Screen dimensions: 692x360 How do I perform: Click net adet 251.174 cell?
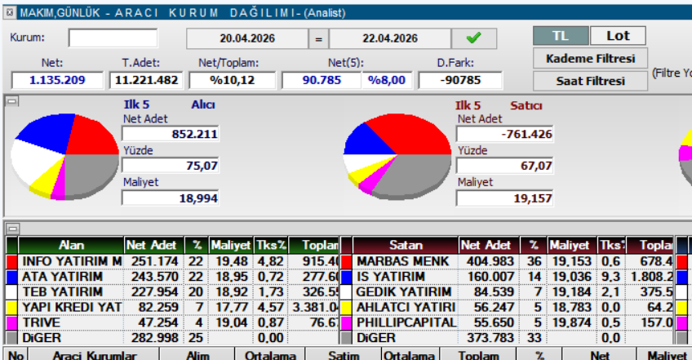(154, 261)
